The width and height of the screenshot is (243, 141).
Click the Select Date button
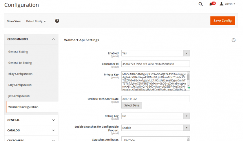click(x=132, y=105)
